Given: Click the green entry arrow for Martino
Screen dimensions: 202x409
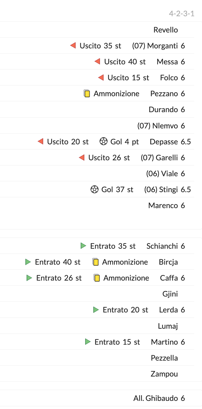Looking at the screenshot, I should coord(88,342).
